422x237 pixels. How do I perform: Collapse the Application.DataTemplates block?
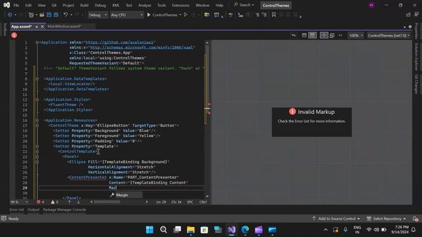pos(37,79)
